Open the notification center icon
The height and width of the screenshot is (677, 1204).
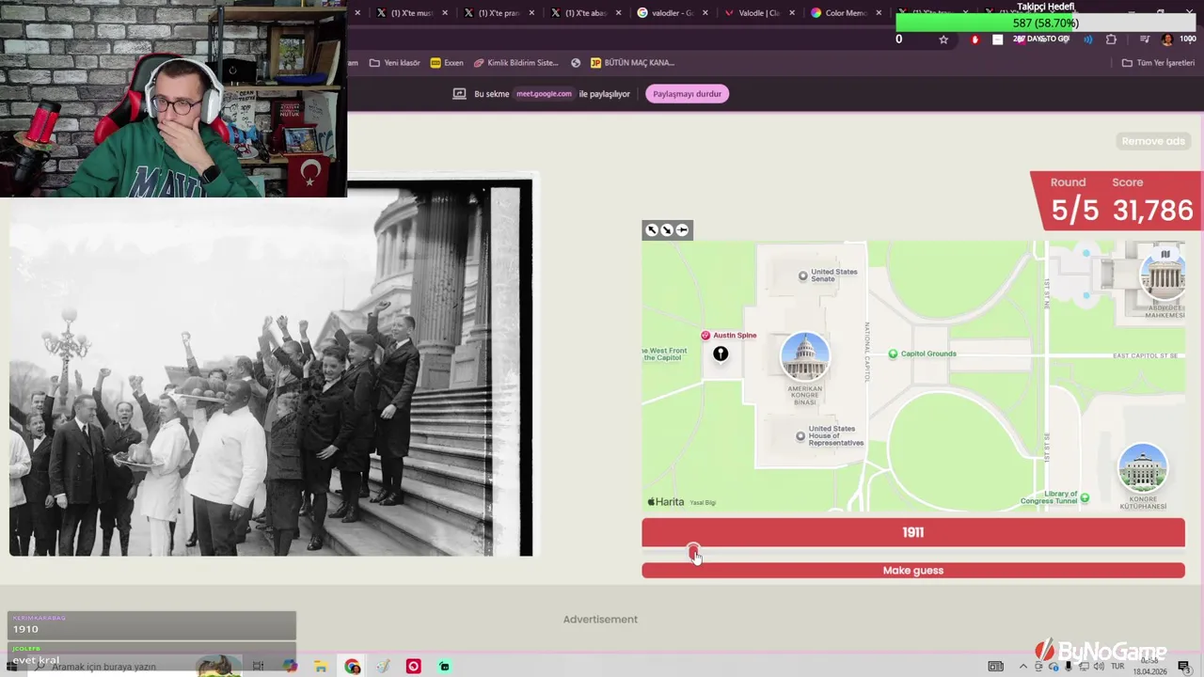point(1184,667)
